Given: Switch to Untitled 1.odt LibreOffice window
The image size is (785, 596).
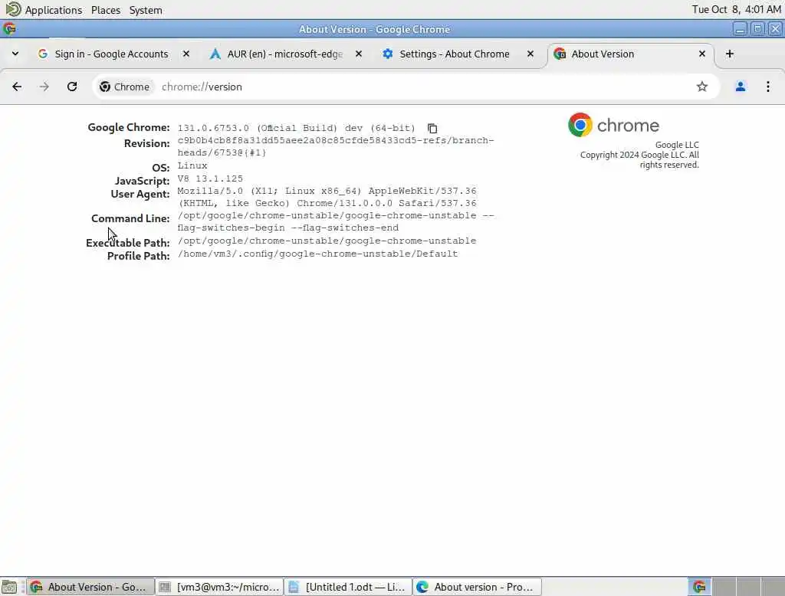Looking at the screenshot, I should point(348,587).
